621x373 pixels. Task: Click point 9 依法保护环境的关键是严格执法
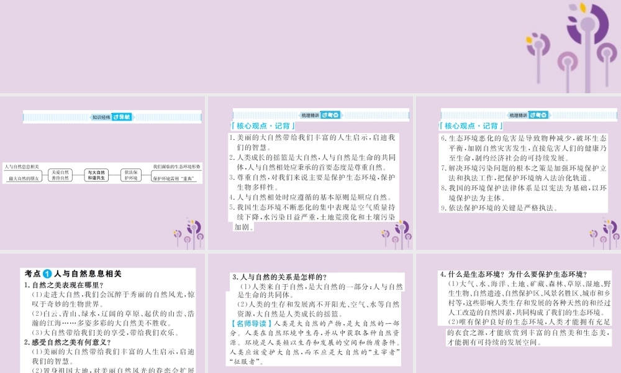coord(500,208)
